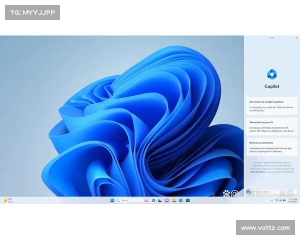Open File Explorer from the taskbar
Image resolution: width=300 pixels, height=240 pixels.
(174, 200)
